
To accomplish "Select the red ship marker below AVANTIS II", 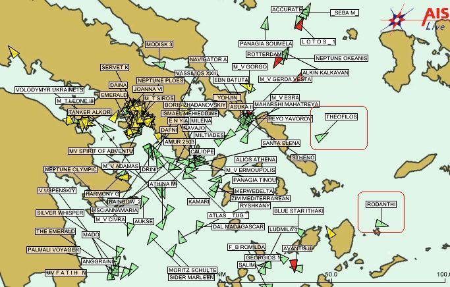I will click(x=294, y=265).
